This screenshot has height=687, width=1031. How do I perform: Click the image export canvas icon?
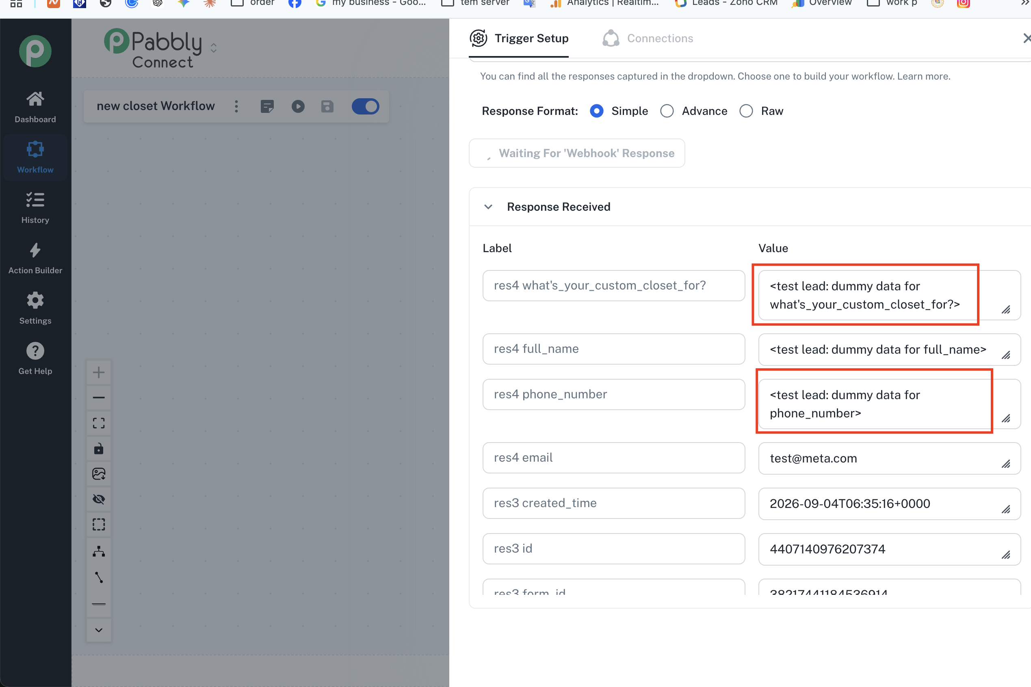coord(99,473)
